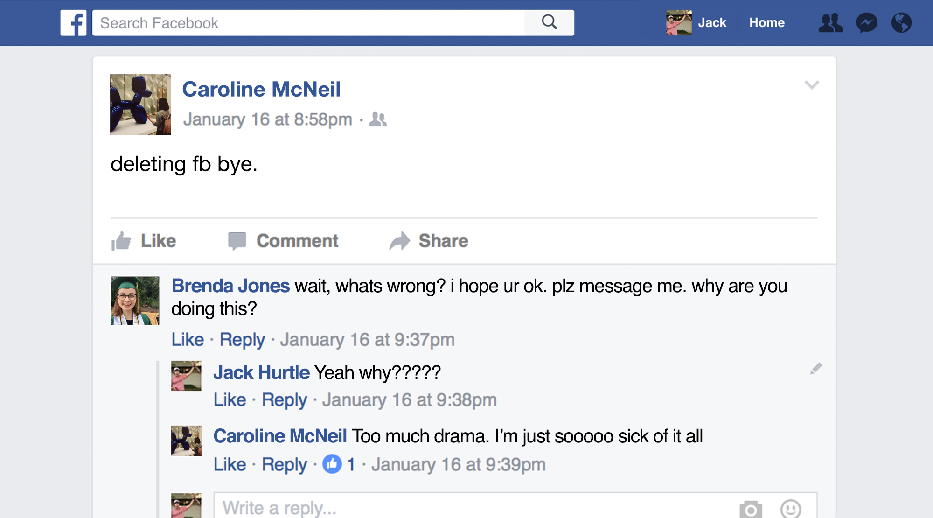The height and width of the screenshot is (518, 933).
Task: Open friend requests icon in header
Action: point(830,23)
